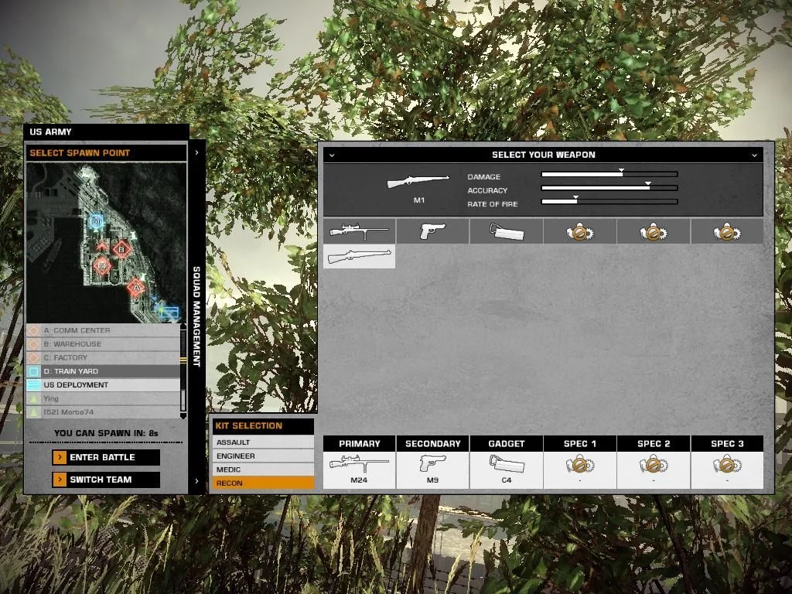Select the ASSAULT kit
792x594 pixels.
tap(263, 442)
